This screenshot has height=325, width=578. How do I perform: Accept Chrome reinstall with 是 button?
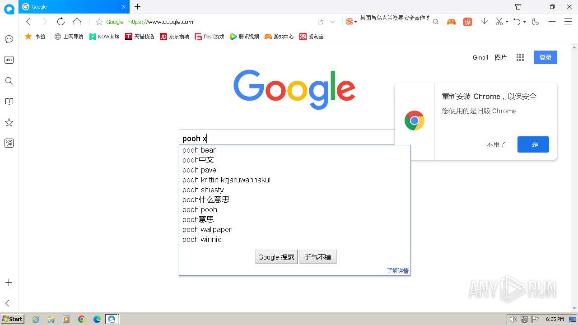[x=533, y=144]
